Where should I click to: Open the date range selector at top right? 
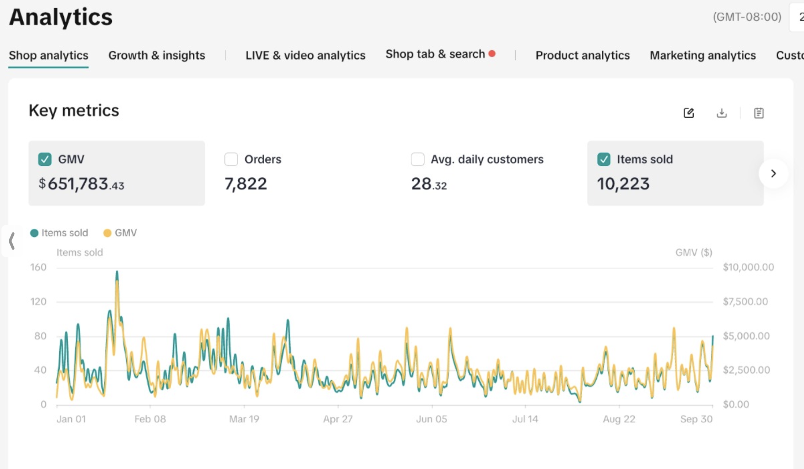point(798,17)
